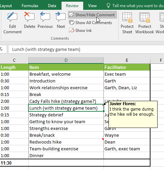
Task: Select the Redwoods hike cell
Action: [x=66, y=142]
